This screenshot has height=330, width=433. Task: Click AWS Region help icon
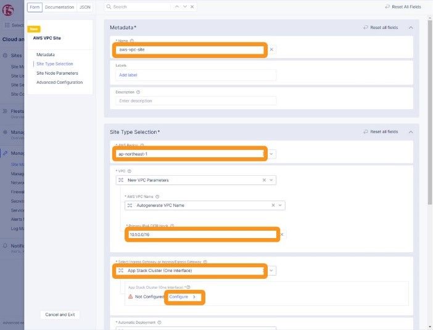coord(142,145)
